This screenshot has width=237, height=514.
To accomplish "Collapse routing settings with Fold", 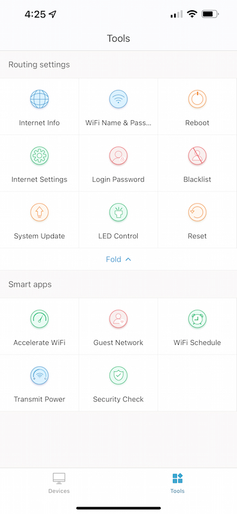I will (118, 260).
